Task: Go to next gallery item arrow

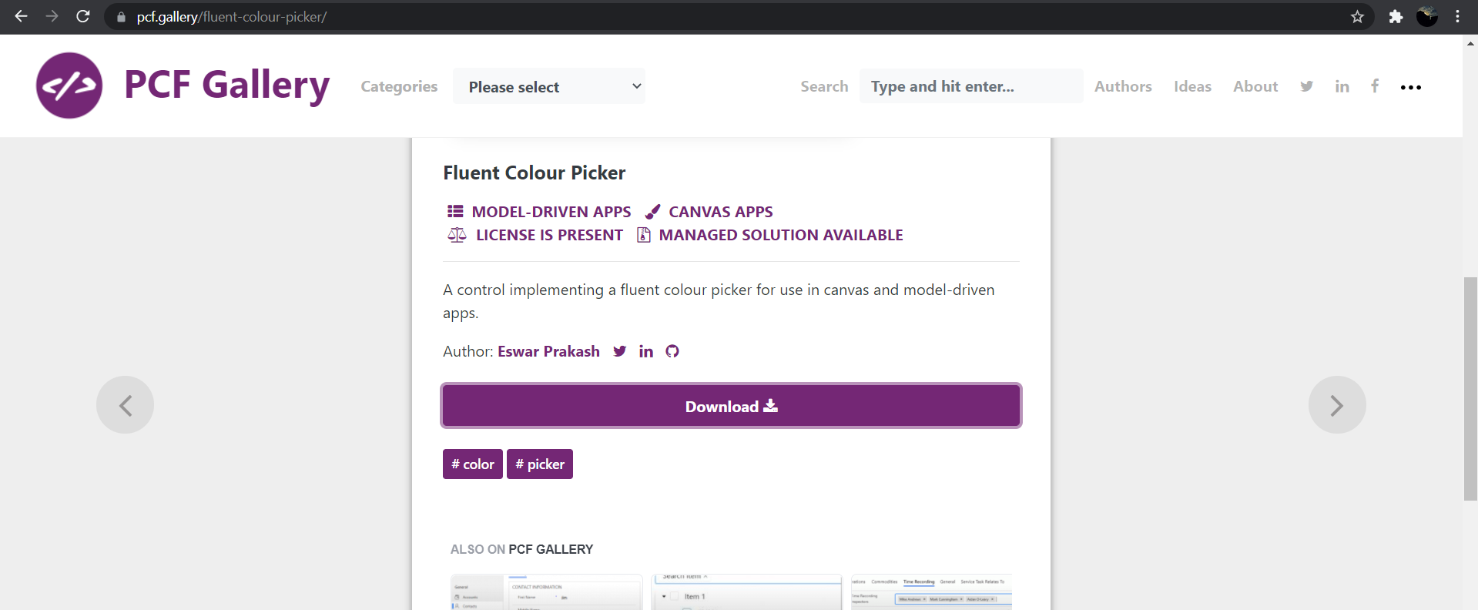Action: pyautogui.click(x=1336, y=405)
